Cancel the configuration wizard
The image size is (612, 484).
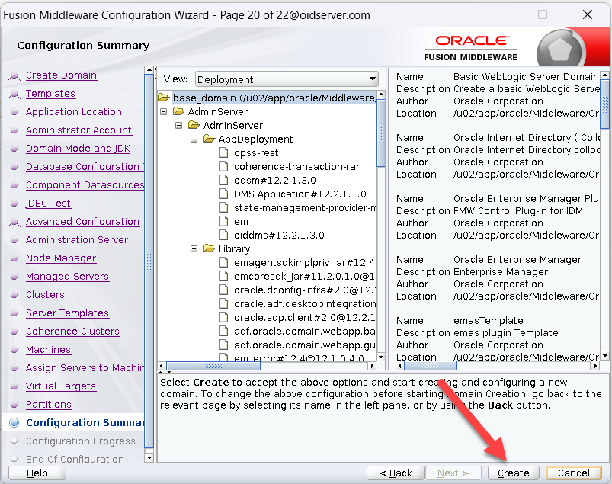point(573,473)
